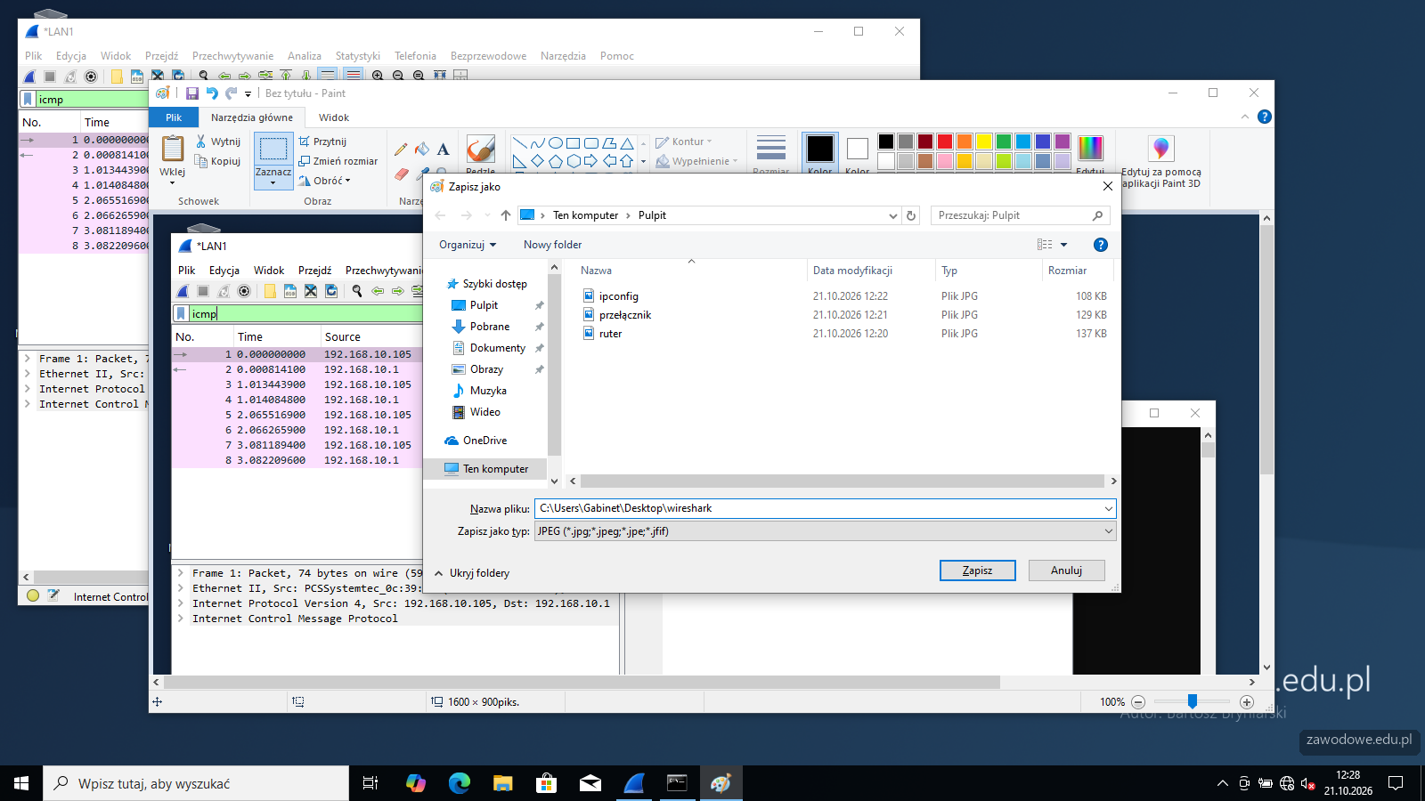Open the Organizuj dropdown menu
The width and height of the screenshot is (1425, 801).
point(468,245)
